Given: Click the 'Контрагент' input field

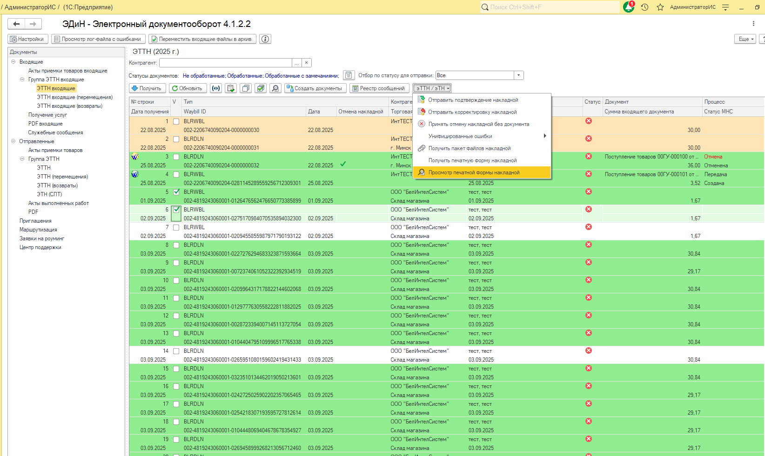Looking at the screenshot, I should pos(225,63).
